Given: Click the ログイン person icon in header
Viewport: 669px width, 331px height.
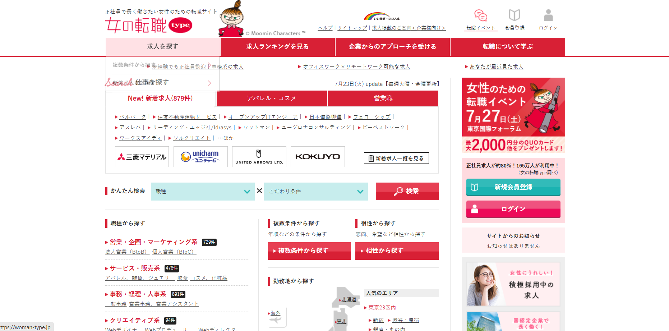Looking at the screenshot, I should [548, 15].
